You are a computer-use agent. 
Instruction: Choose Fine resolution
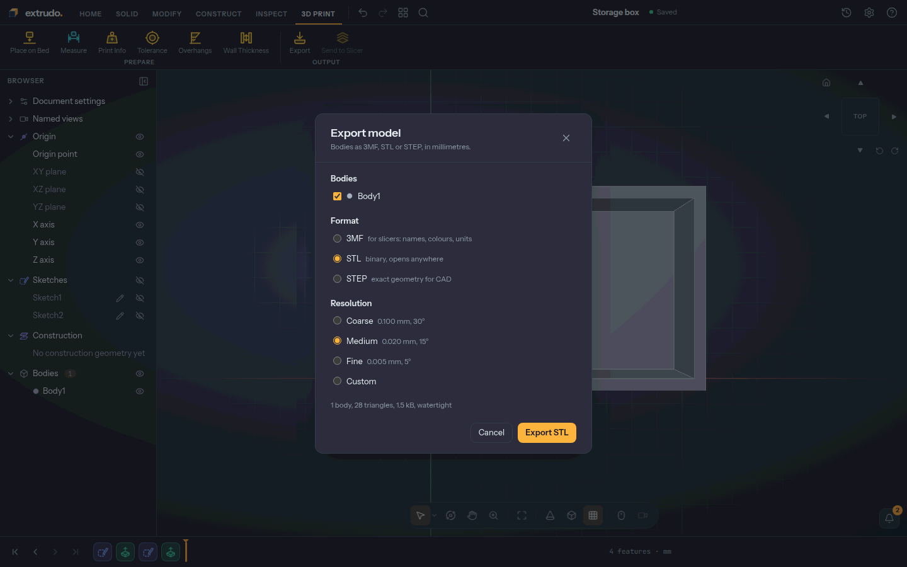[338, 361]
